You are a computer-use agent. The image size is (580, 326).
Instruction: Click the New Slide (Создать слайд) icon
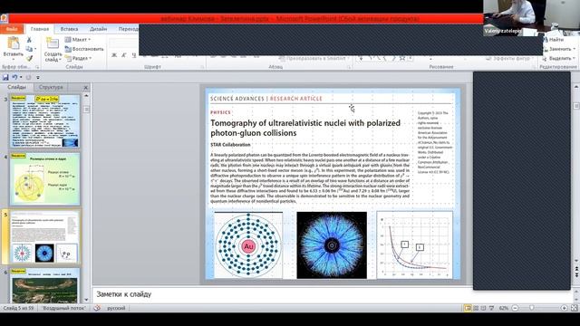click(53, 43)
